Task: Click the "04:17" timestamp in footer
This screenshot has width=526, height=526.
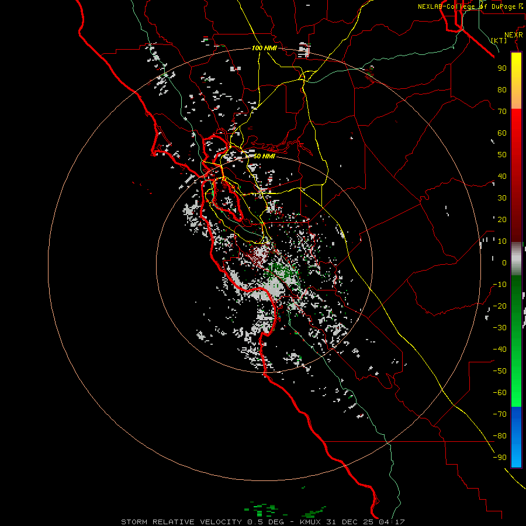Action: (392, 522)
